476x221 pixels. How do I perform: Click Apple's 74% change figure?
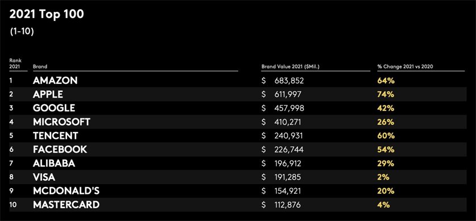click(x=386, y=95)
